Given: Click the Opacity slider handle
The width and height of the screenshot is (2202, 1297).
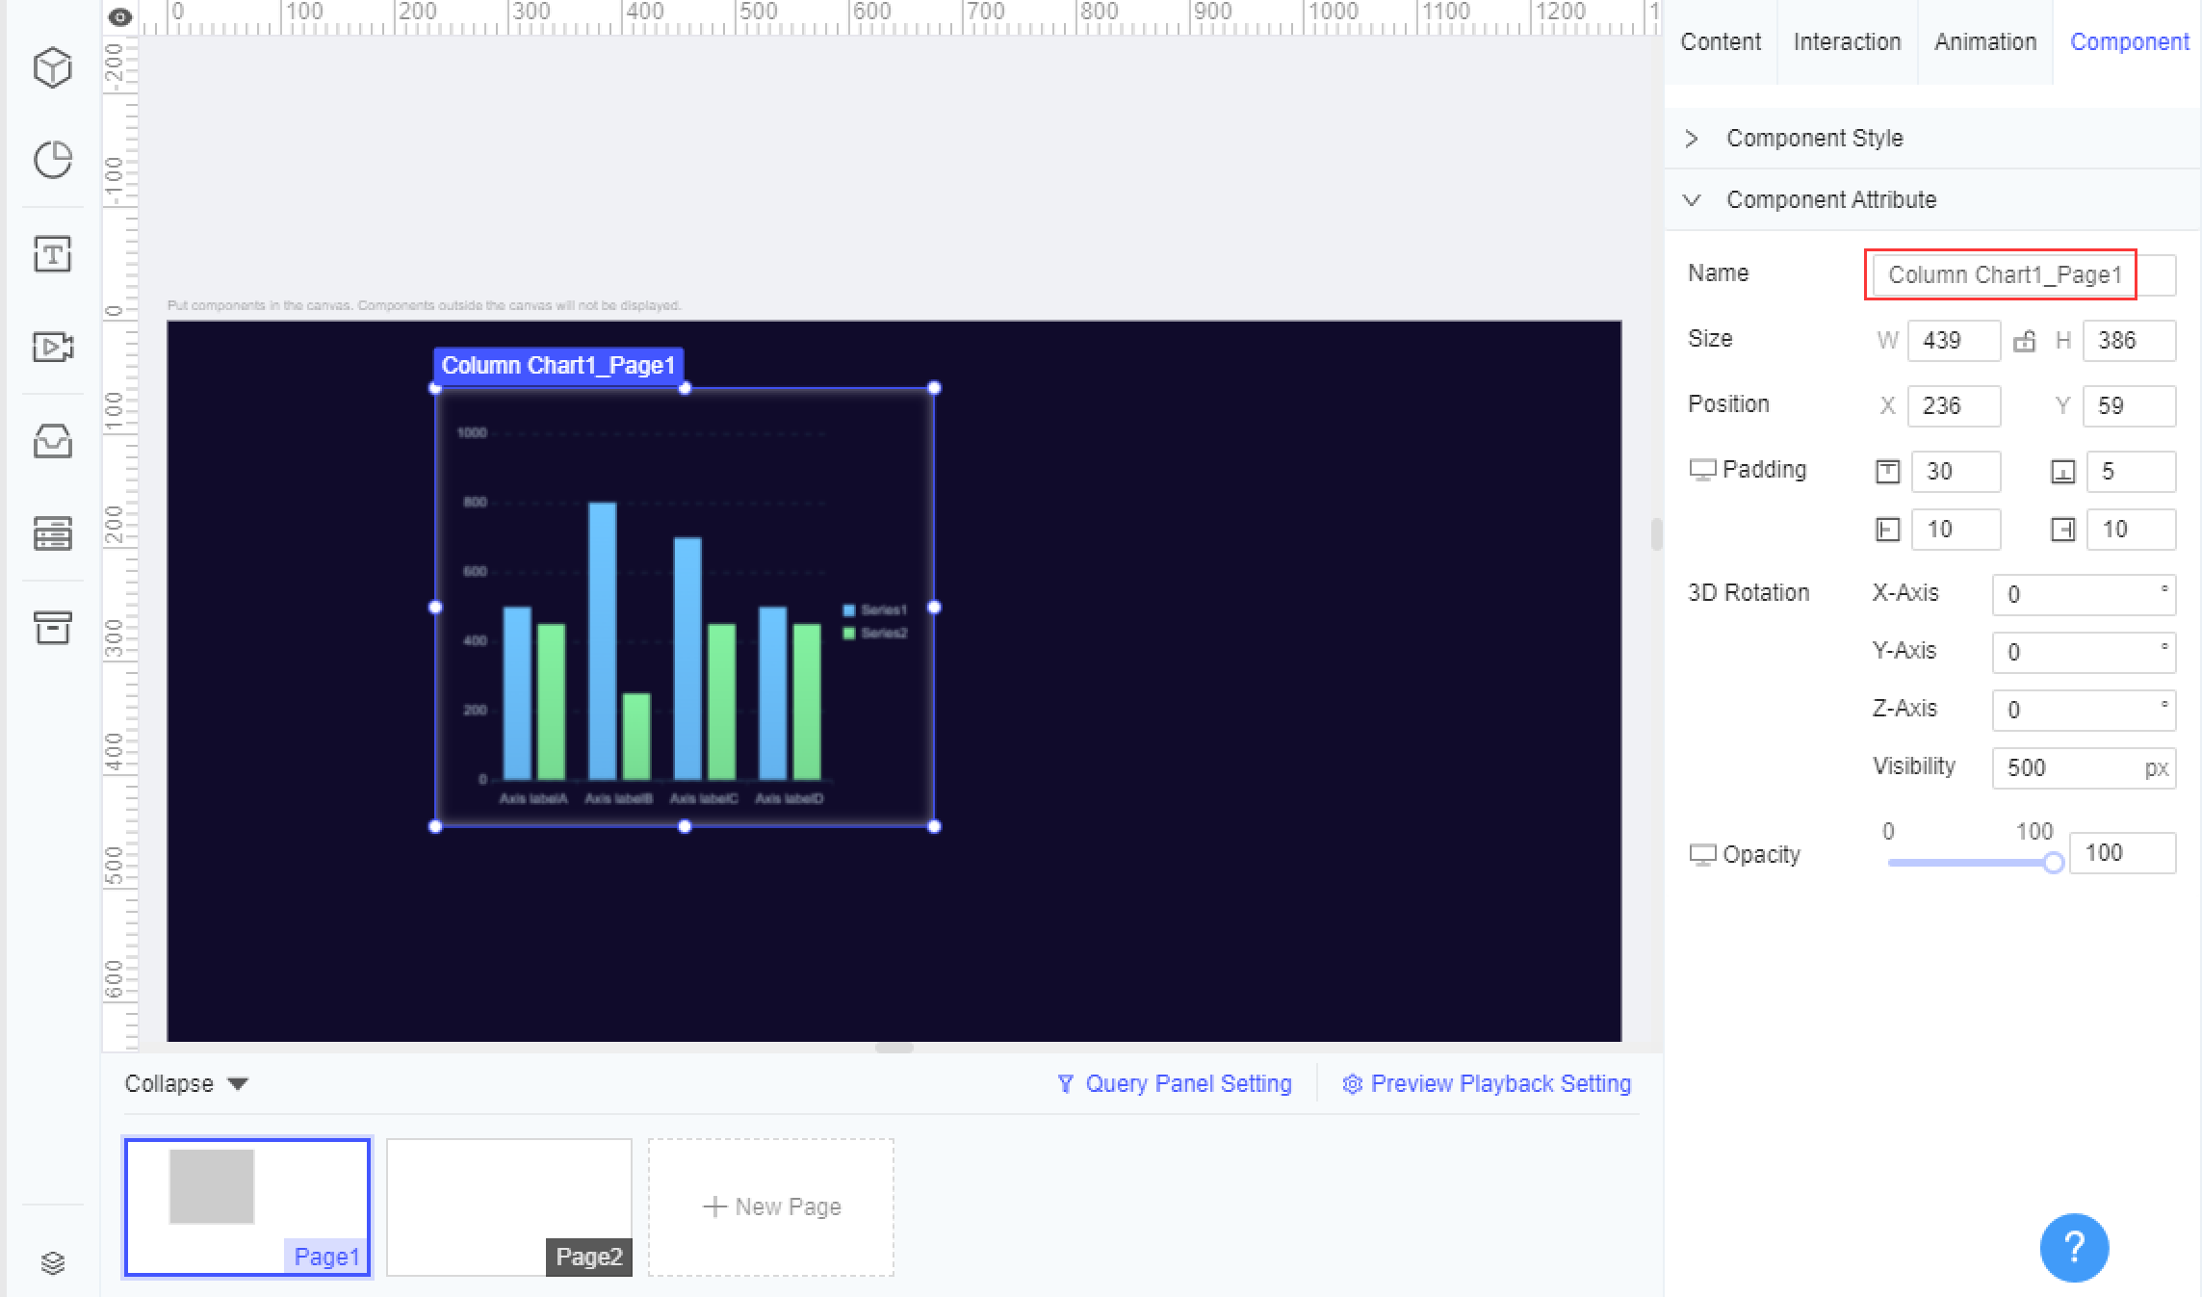Looking at the screenshot, I should coord(2052,863).
